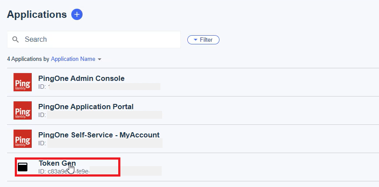This screenshot has width=379, height=187.
Task: Click the Token Gen ID text
Action: 64,171
